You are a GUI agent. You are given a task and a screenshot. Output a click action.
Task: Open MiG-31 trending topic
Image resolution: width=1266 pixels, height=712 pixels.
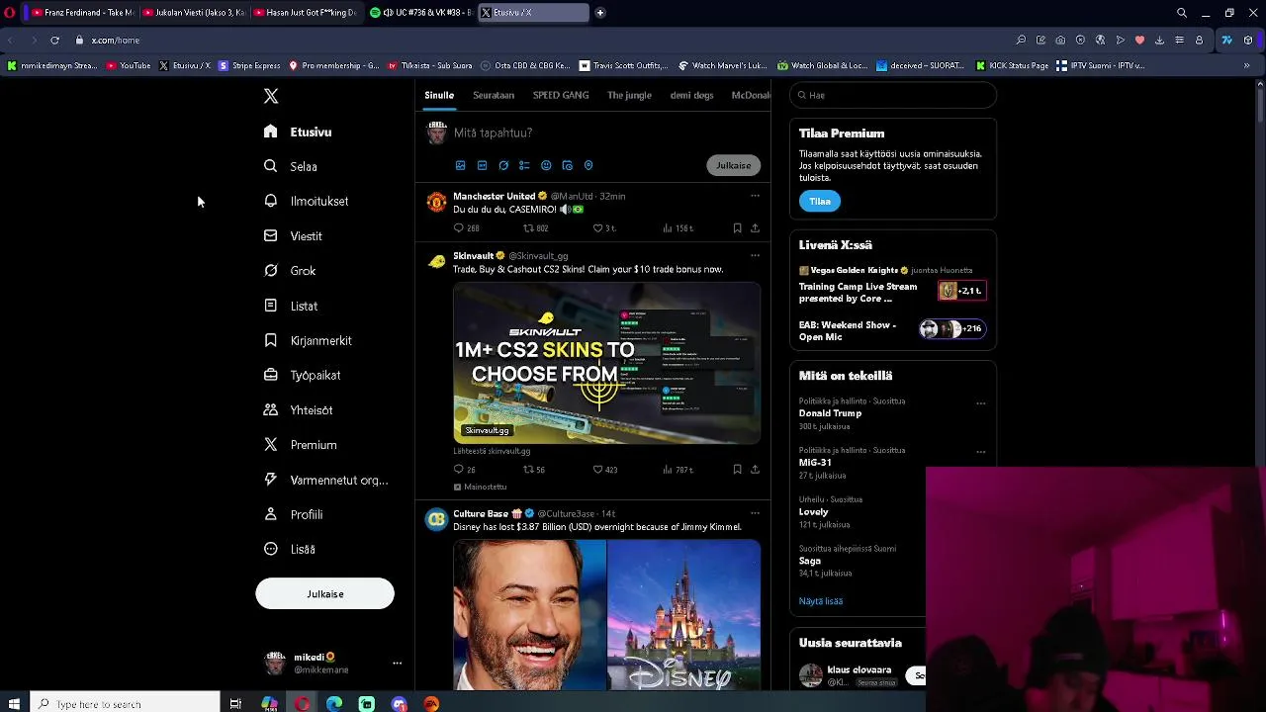(x=815, y=462)
